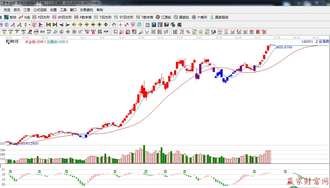Click the percent (%) line tool

(x=188, y=32)
